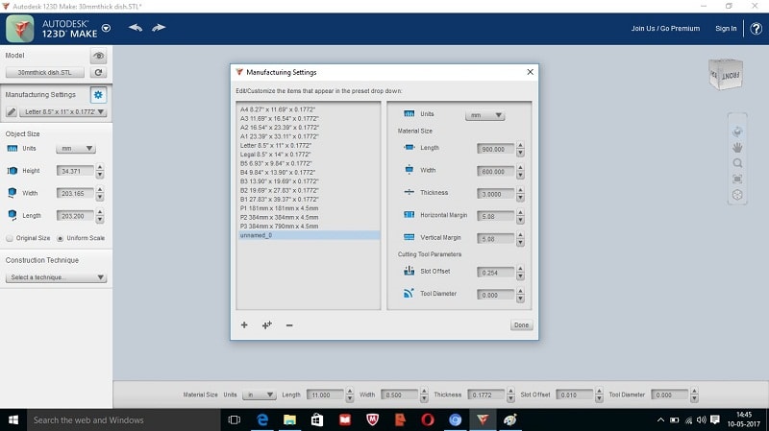Click the Horizontal Margin value field

(495, 216)
